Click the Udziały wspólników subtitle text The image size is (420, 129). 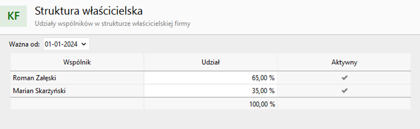point(113,24)
